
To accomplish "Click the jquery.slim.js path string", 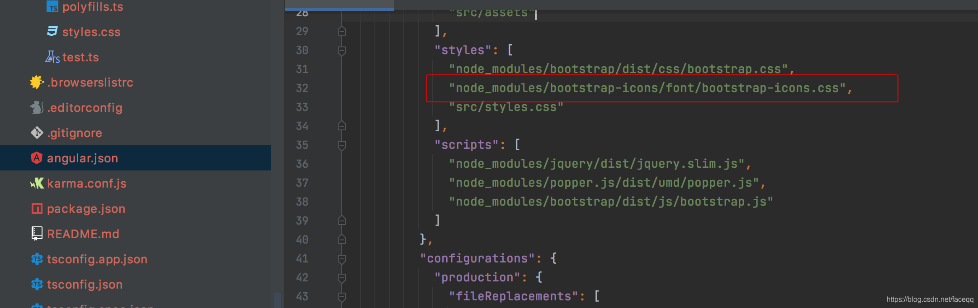I will tap(597, 164).
